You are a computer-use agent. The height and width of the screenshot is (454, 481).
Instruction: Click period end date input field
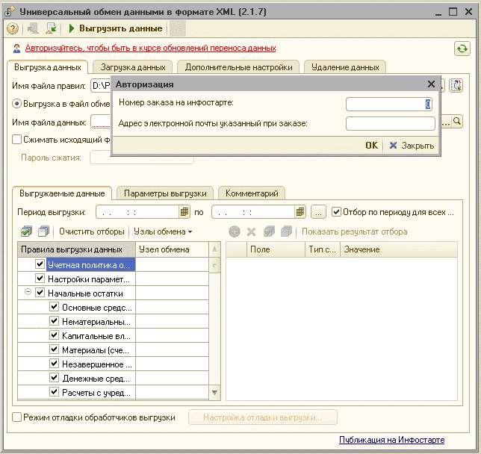click(x=253, y=212)
